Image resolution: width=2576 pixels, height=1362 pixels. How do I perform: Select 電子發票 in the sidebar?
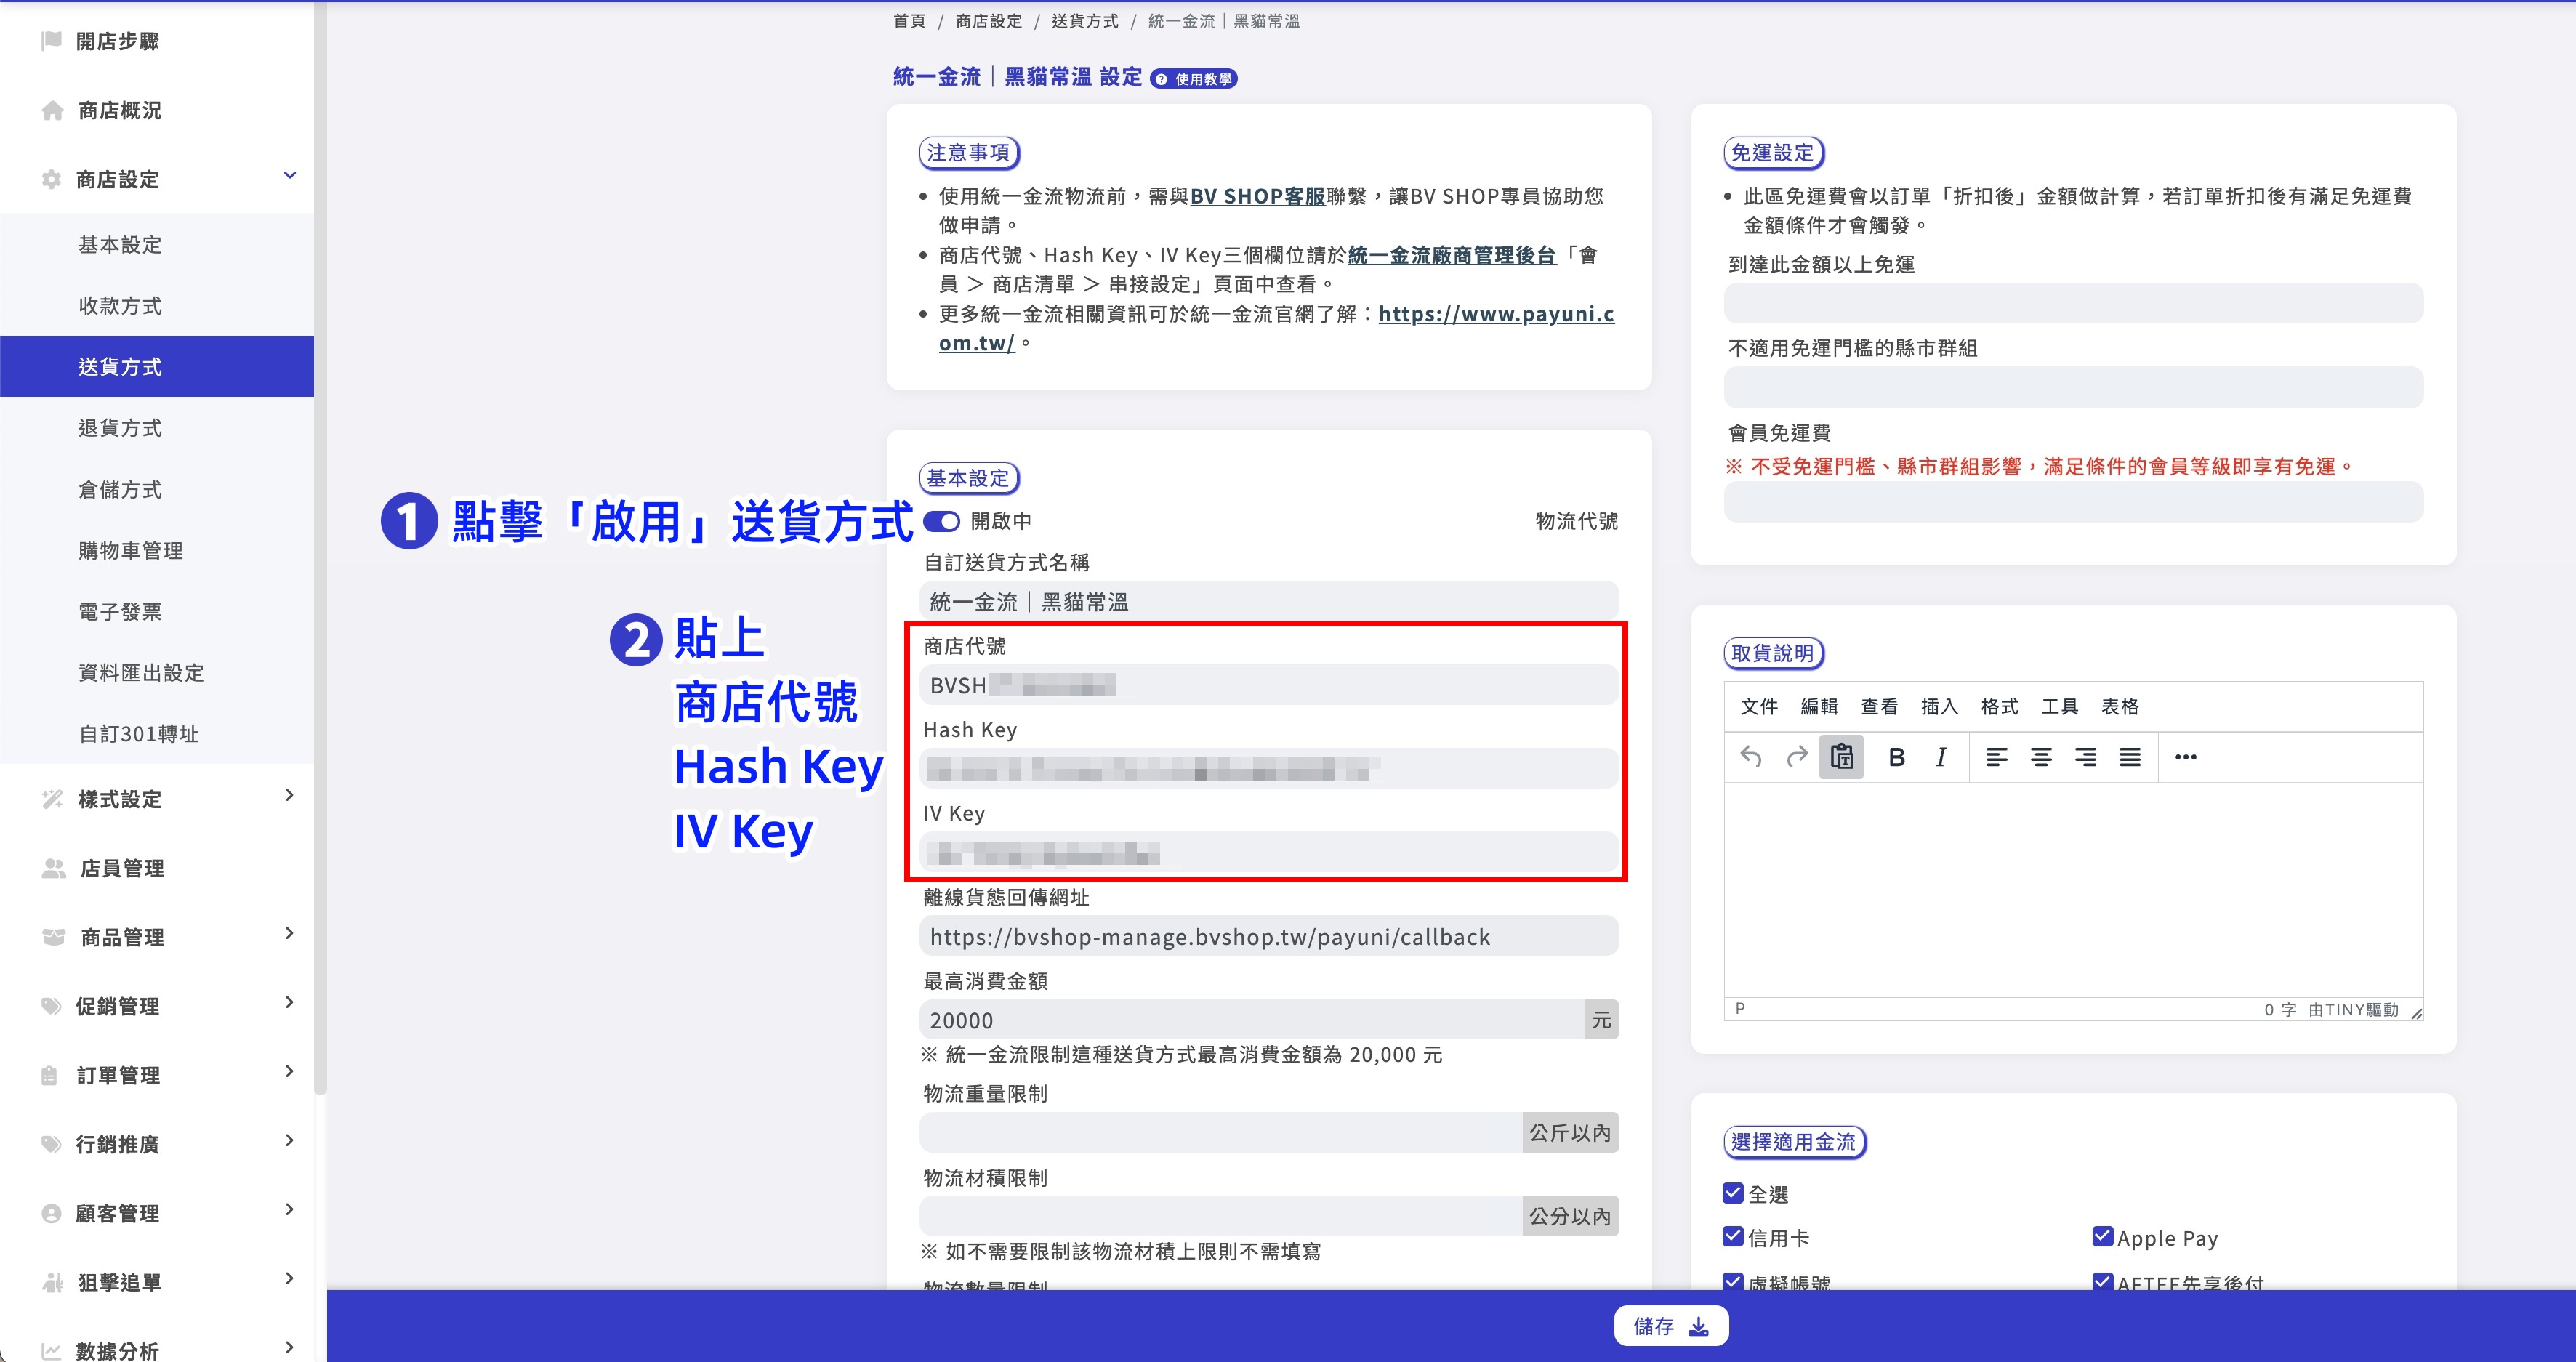(120, 612)
